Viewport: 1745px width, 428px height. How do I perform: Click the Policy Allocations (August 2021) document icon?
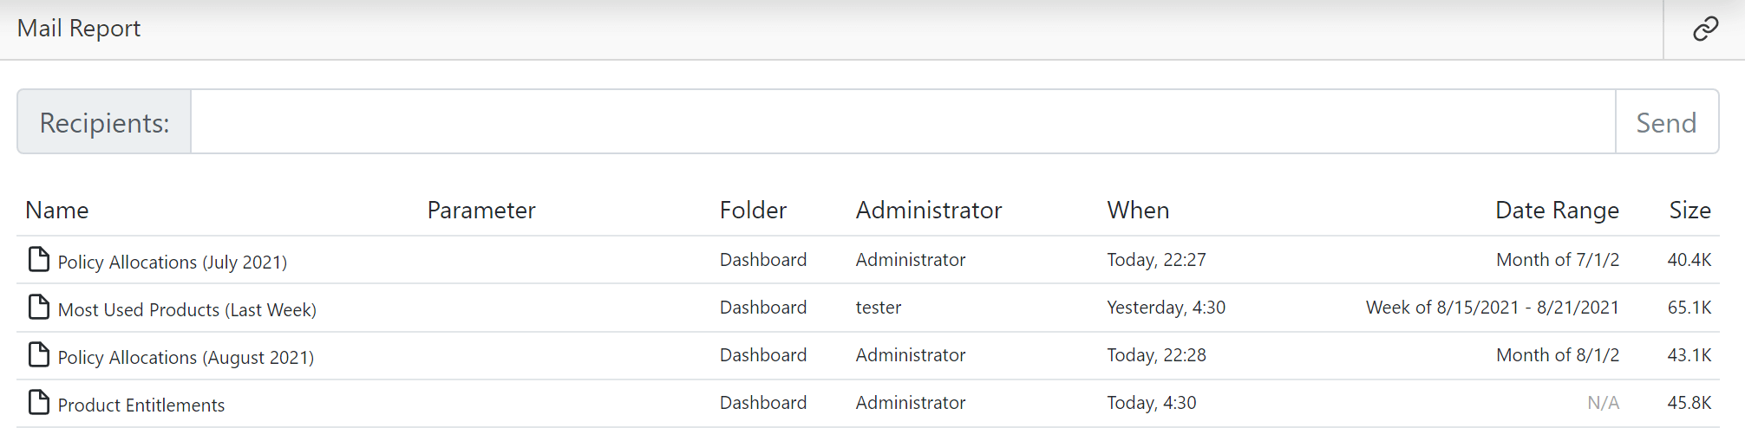(x=39, y=354)
